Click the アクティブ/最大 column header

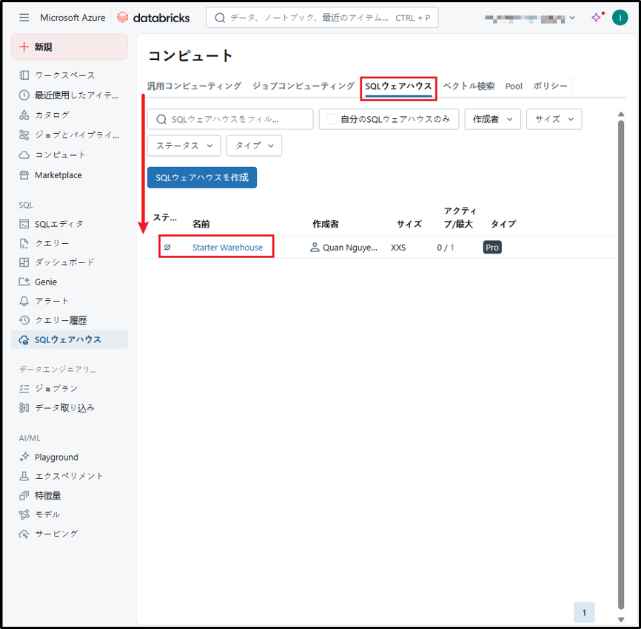pyautogui.click(x=460, y=217)
